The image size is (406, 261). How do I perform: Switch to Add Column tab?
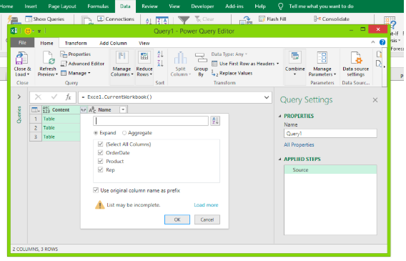click(x=113, y=43)
